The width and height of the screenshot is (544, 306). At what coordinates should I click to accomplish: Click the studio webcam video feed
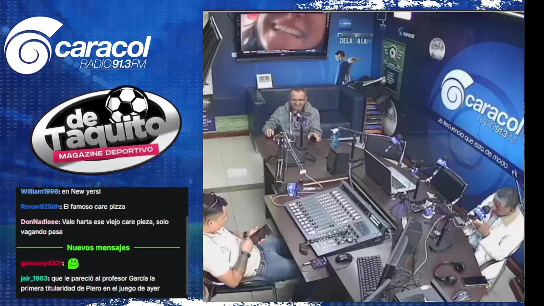(363, 156)
